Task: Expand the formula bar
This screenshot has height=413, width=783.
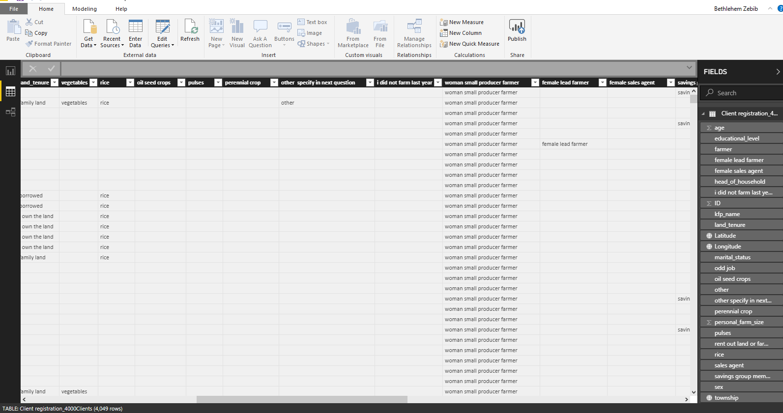Action: coord(689,68)
